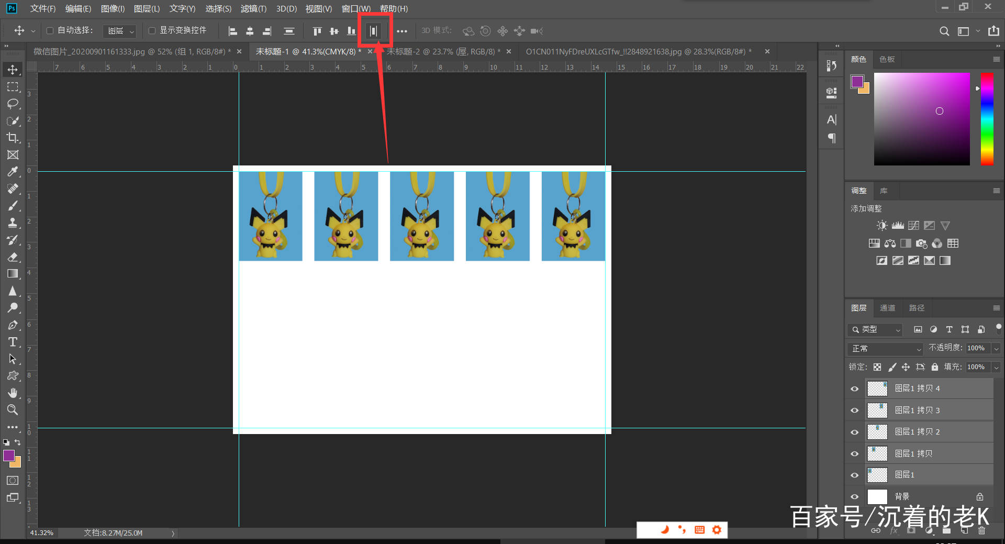
Task: Expand the 不透明度 opacity slider arrow
Action: (x=997, y=348)
